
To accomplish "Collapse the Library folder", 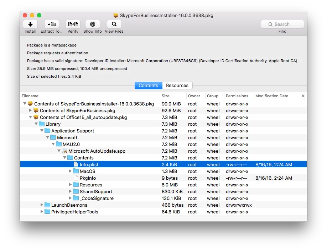I will [x=36, y=124].
